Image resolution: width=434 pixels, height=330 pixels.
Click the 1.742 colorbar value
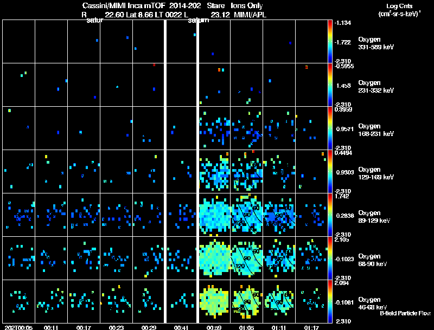pos(342,196)
